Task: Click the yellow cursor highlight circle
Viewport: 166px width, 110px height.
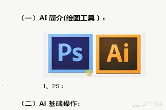Action: [89, 73]
